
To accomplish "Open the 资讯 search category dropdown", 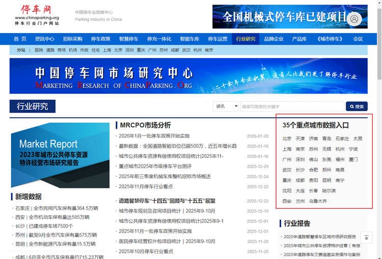I will (226, 106).
